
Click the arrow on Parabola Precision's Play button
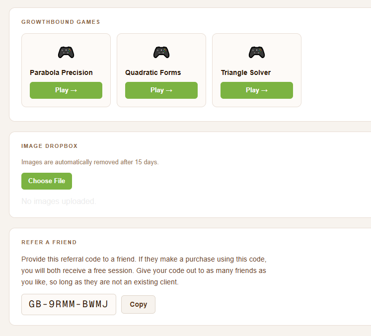click(74, 90)
